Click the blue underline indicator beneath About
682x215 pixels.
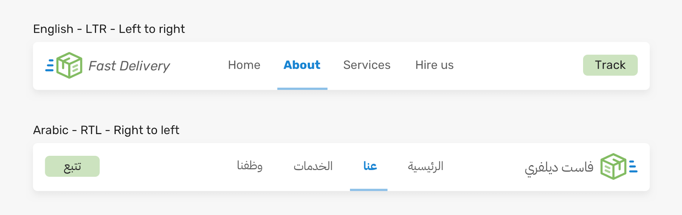point(302,89)
